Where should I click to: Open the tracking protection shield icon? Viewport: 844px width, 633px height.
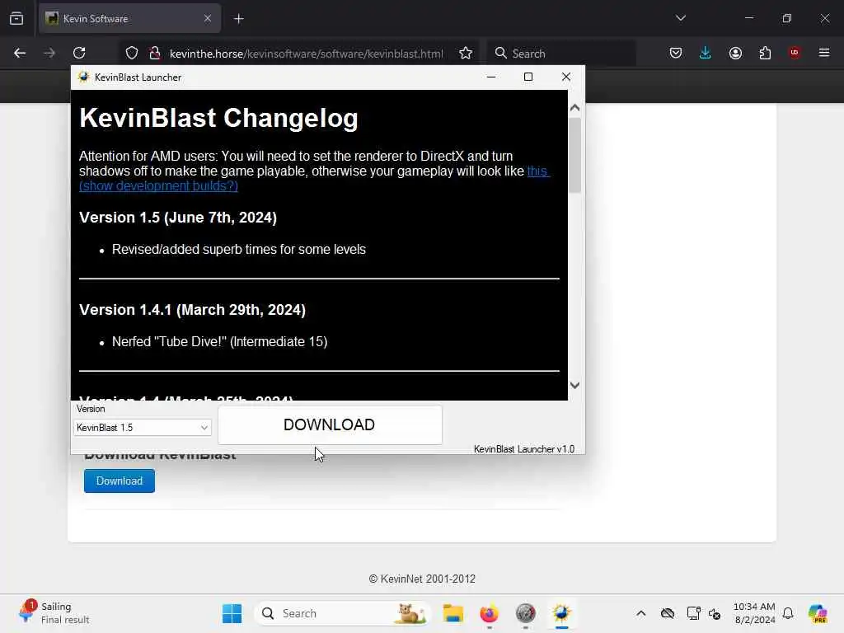132,54
